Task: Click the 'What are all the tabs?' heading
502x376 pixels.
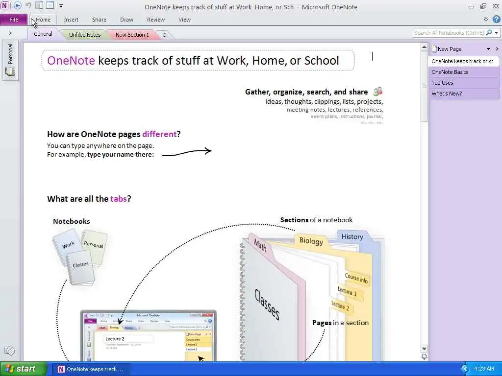Action: [89, 199]
